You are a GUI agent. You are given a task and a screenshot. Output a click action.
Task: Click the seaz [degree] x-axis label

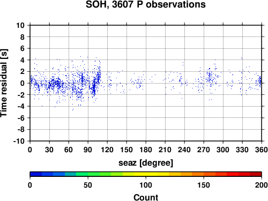[x=146, y=163]
